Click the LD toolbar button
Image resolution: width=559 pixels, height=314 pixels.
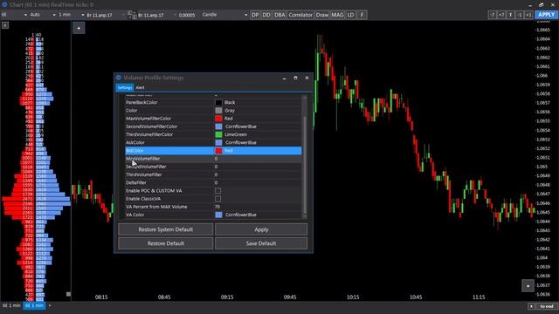[351, 15]
